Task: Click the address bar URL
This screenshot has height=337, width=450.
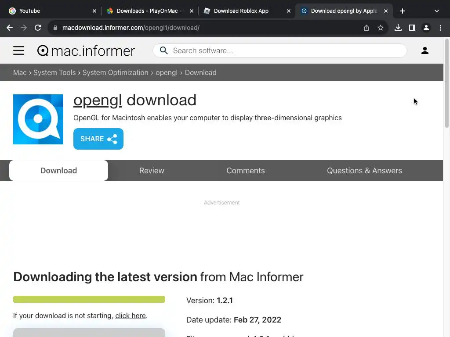Action: click(131, 28)
